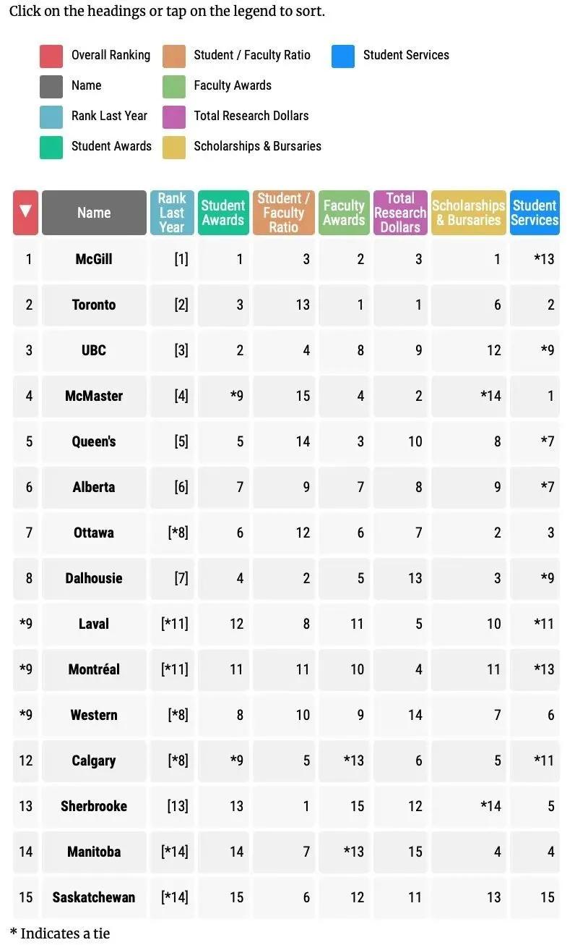Screen dimensions: 575x945
Task: Select the Saskatchewan name cell
Action: pos(94,897)
